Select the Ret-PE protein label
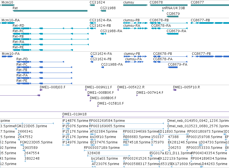The height and width of the screenshot is (168, 229). [x=22, y=81]
